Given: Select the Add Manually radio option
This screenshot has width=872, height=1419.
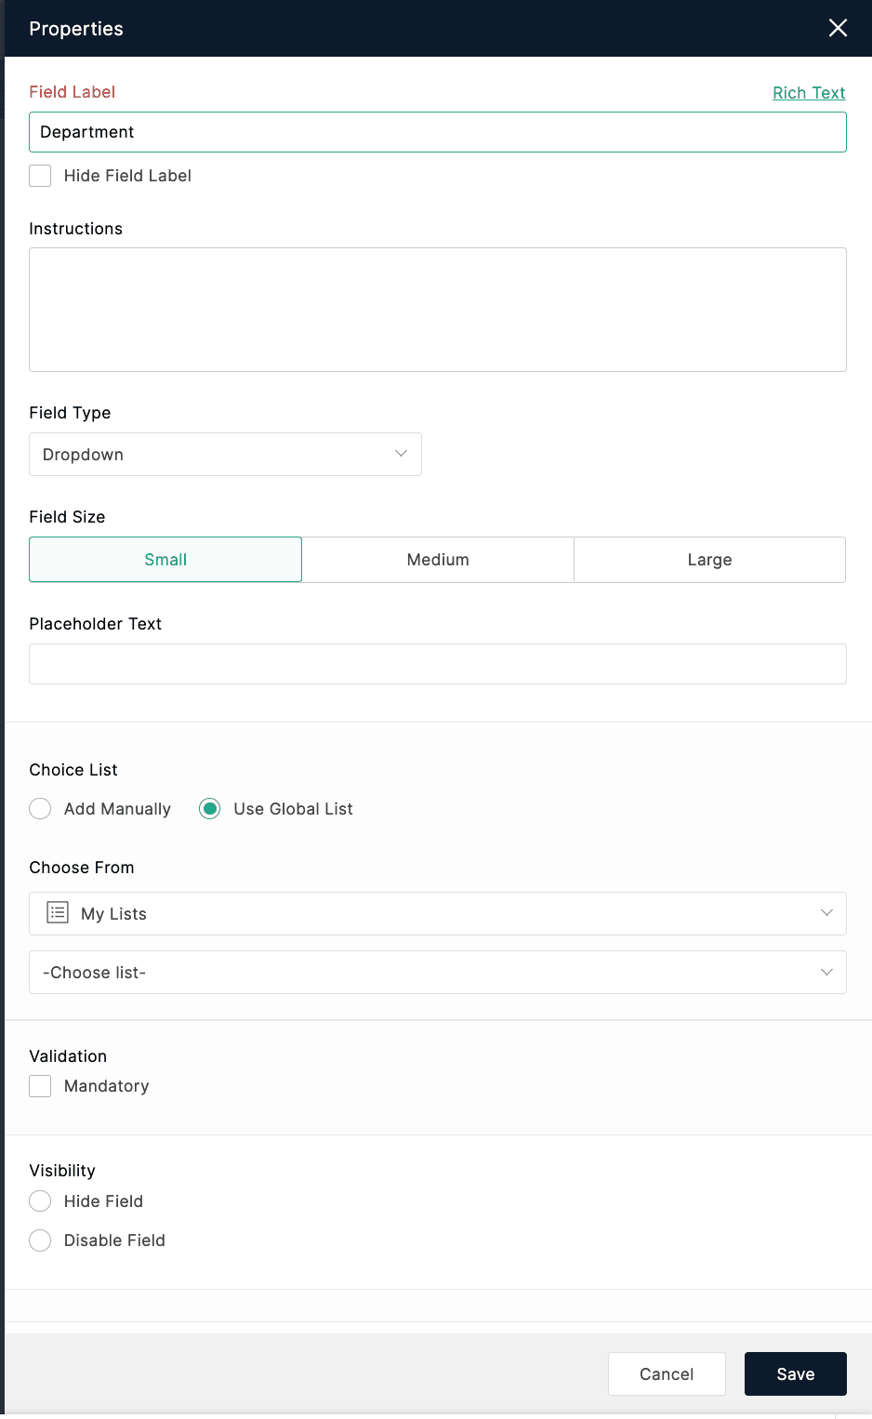Looking at the screenshot, I should [x=40, y=809].
